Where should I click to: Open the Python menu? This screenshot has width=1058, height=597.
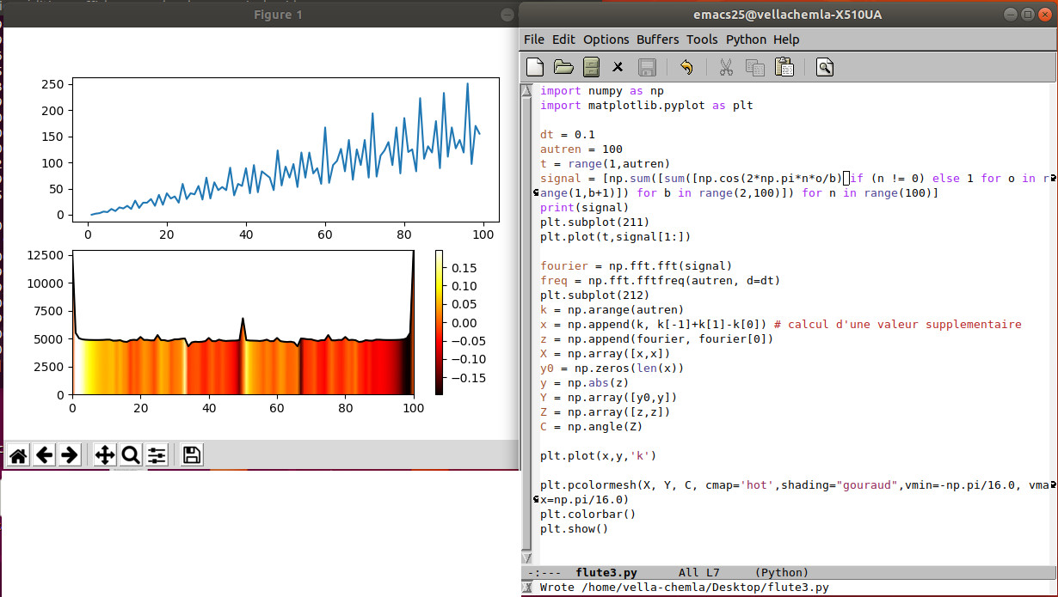(x=746, y=40)
